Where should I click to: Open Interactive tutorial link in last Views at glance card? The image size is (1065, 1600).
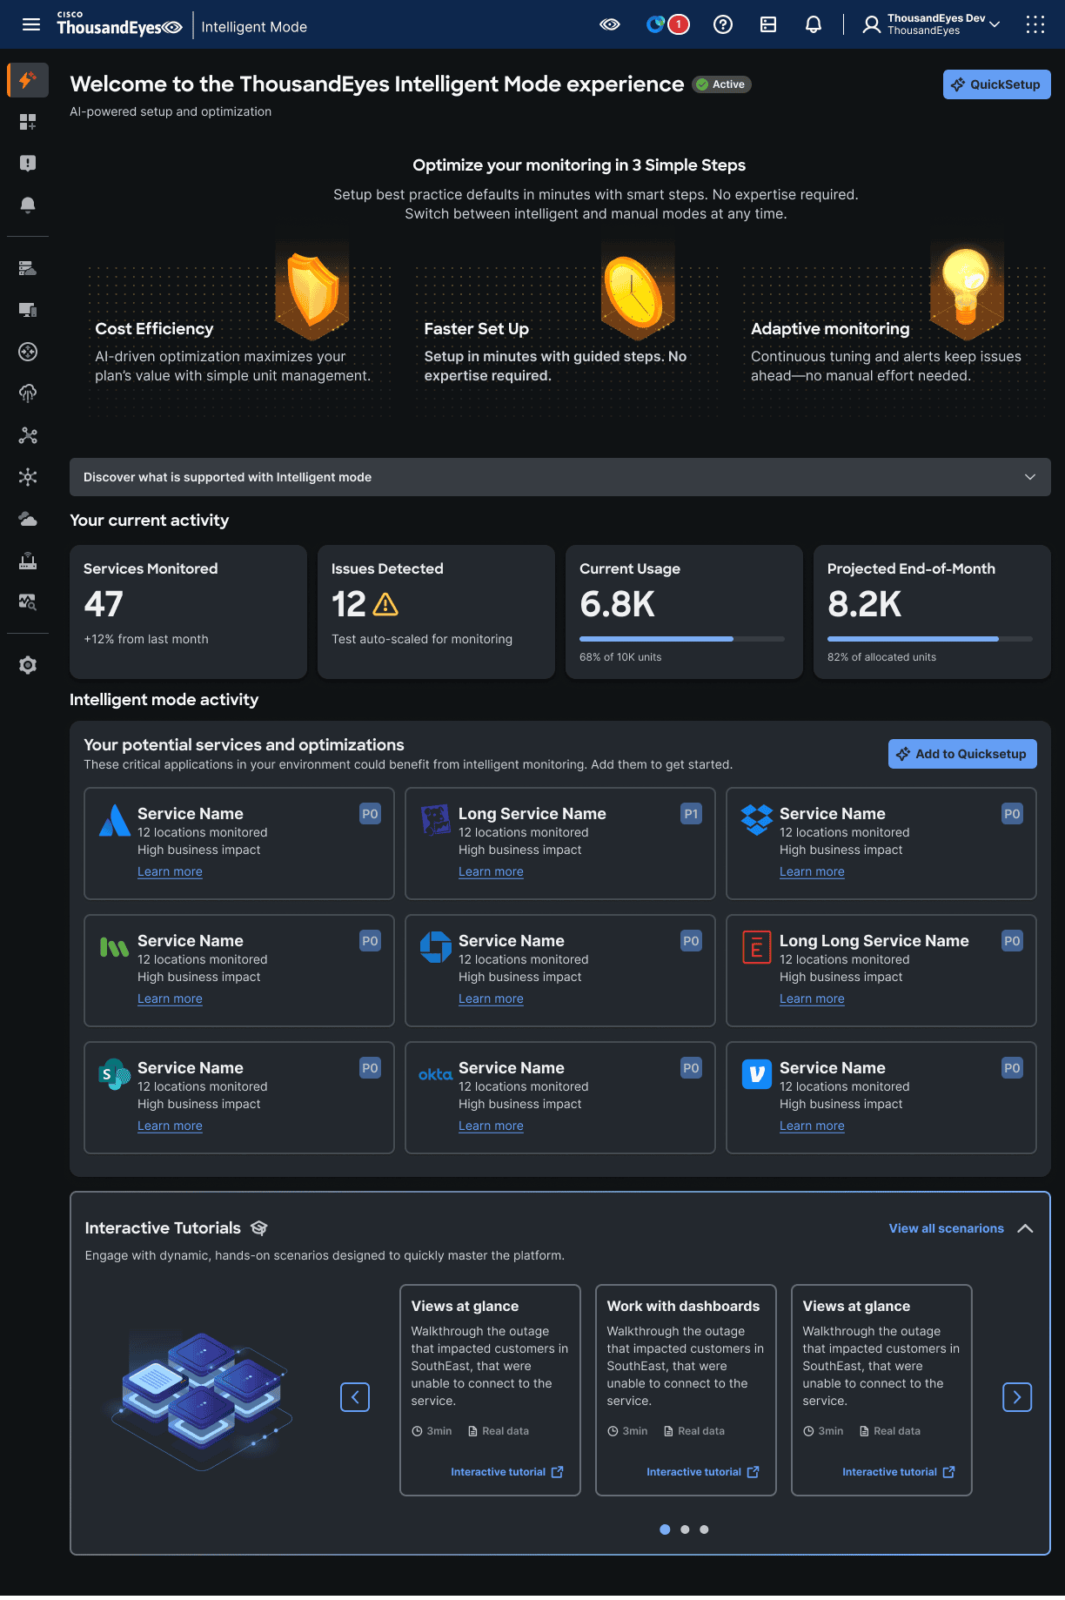[899, 1472]
